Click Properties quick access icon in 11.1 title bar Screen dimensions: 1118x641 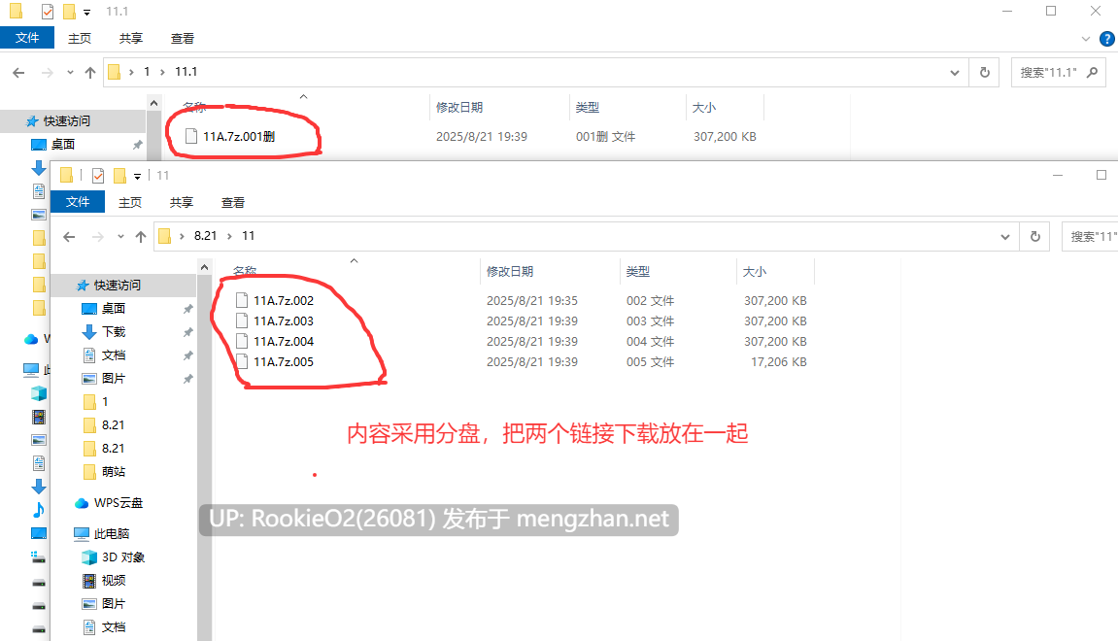click(47, 12)
